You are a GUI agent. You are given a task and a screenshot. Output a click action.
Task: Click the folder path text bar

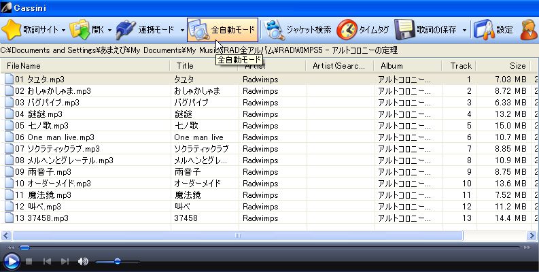tap(269, 50)
